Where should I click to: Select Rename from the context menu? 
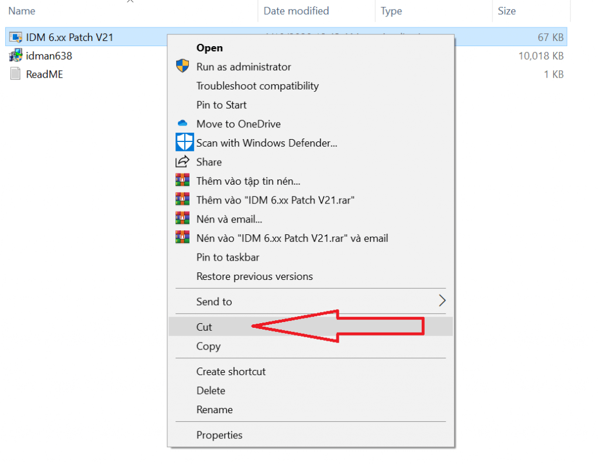coord(214,410)
